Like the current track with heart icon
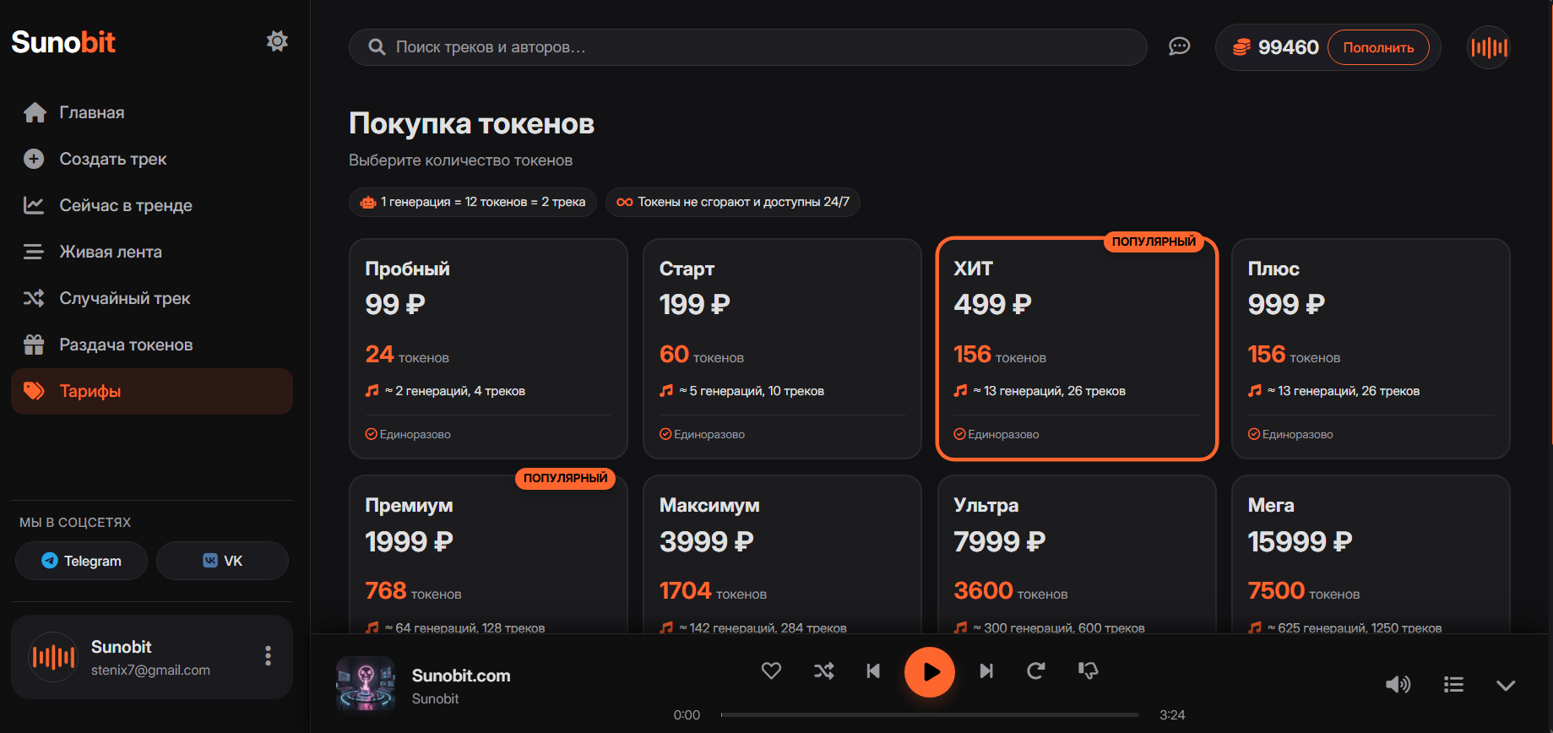Image resolution: width=1553 pixels, height=733 pixels. click(x=771, y=671)
